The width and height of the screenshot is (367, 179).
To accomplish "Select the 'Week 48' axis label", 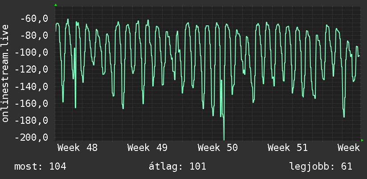I will click(x=77, y=148).
